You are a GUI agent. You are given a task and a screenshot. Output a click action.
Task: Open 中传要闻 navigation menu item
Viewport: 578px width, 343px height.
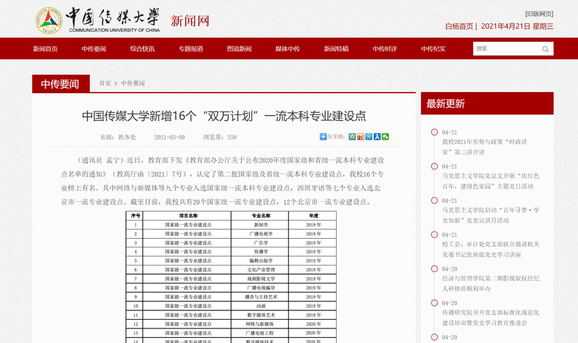tap(93, 48)
